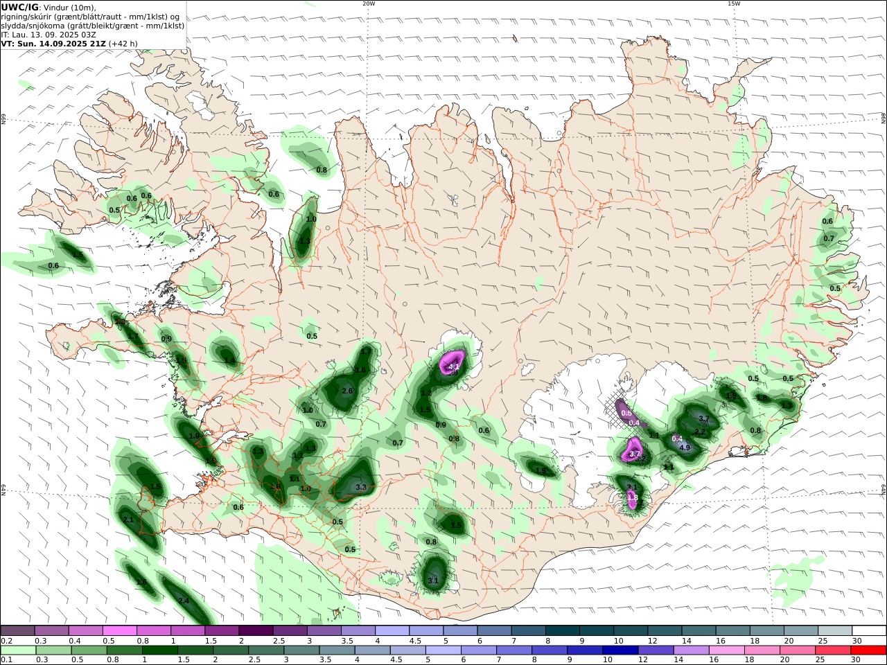
Task: Pick the palest green 0.1 rain legend swatch
Action: click(18, 650)
